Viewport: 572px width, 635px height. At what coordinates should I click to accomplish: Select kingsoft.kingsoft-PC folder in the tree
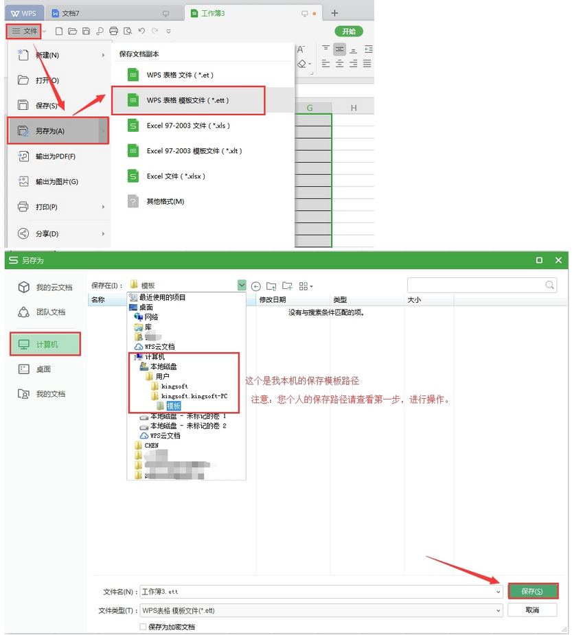194,396
